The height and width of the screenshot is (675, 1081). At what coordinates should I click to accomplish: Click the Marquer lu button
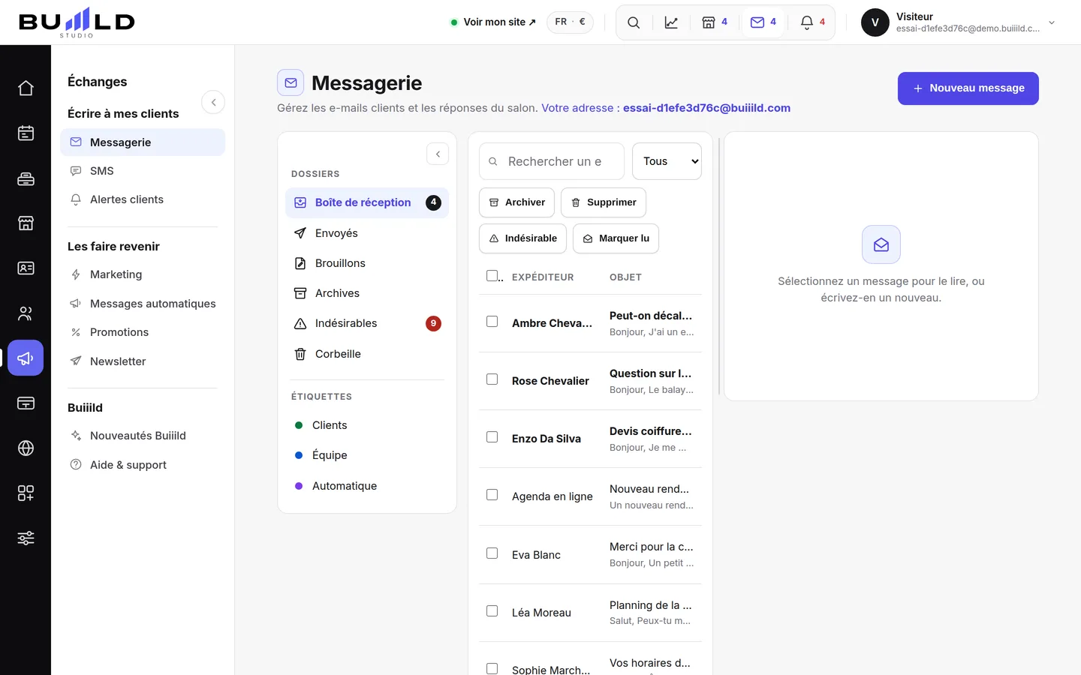pyautogui.click(x=616, y=238)
